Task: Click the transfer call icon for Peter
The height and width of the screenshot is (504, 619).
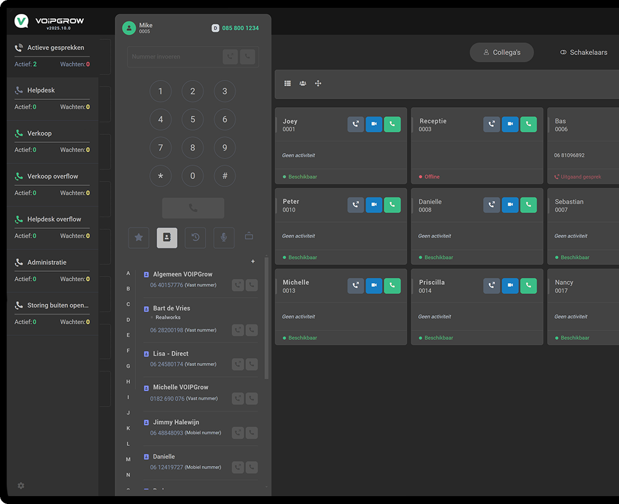Action: click(355, 205)
